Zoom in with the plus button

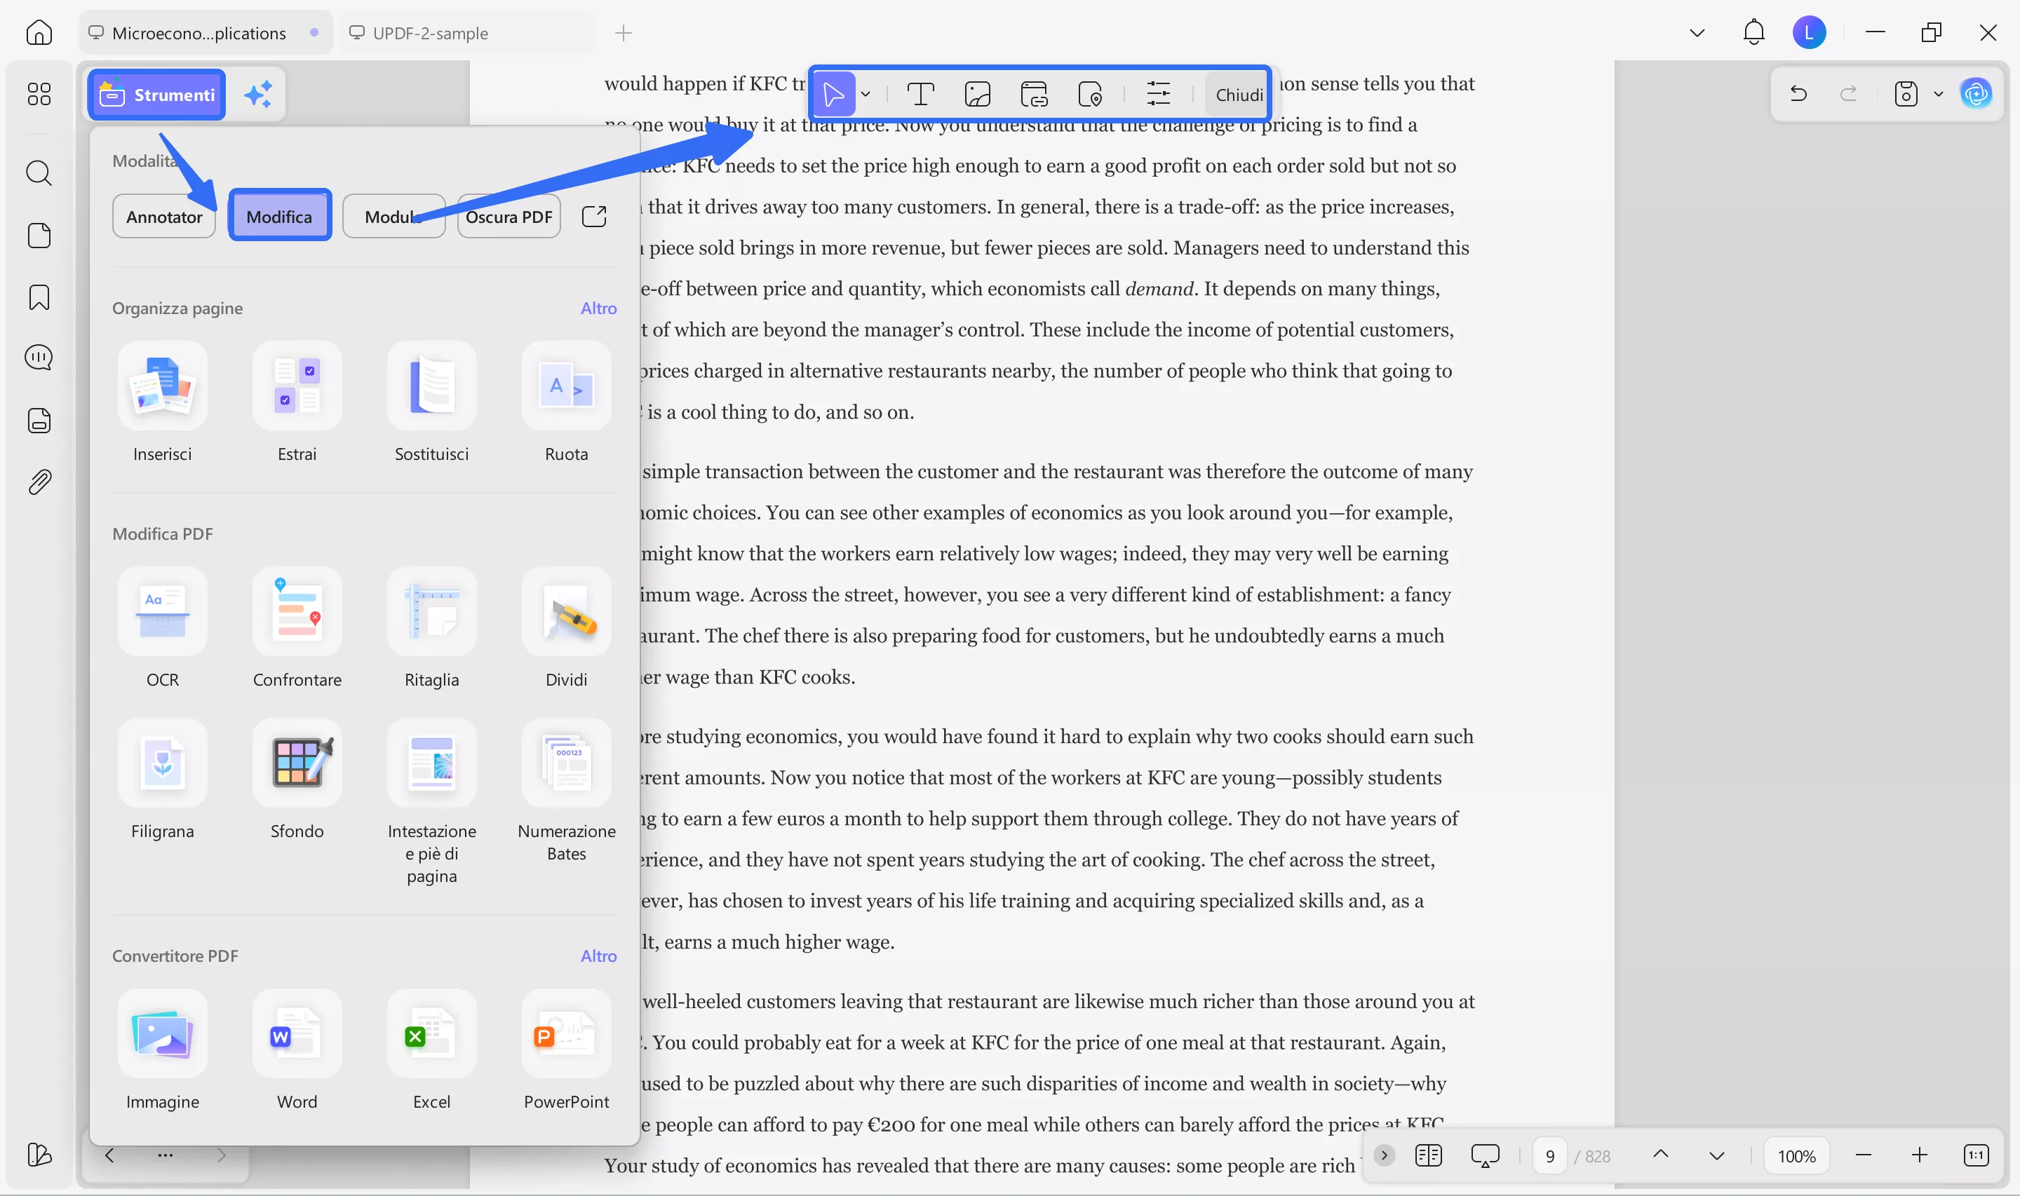[x=1918, y=1155]
